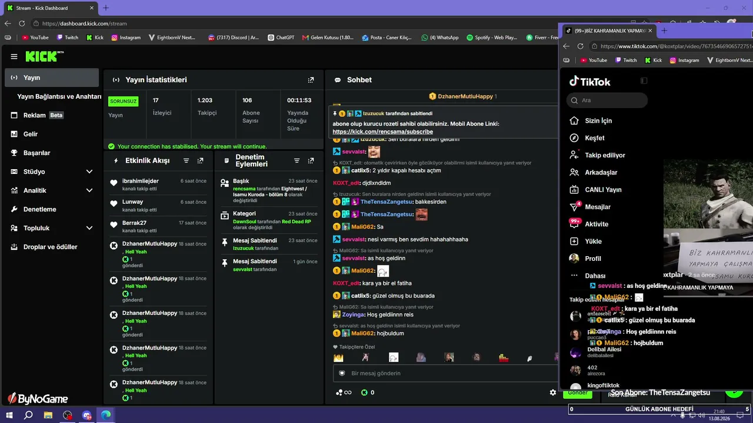Select Yayın in Kick sidebar
The width and height of the screenshot is (753, 423).
point(52,78)
